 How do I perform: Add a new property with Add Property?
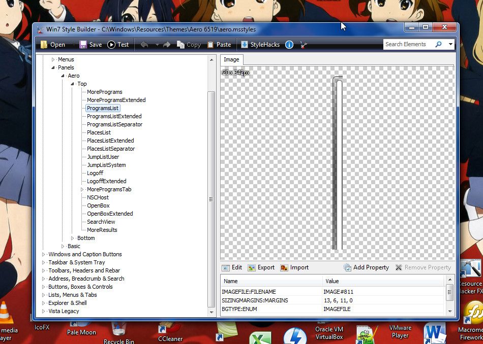(366, 267)
